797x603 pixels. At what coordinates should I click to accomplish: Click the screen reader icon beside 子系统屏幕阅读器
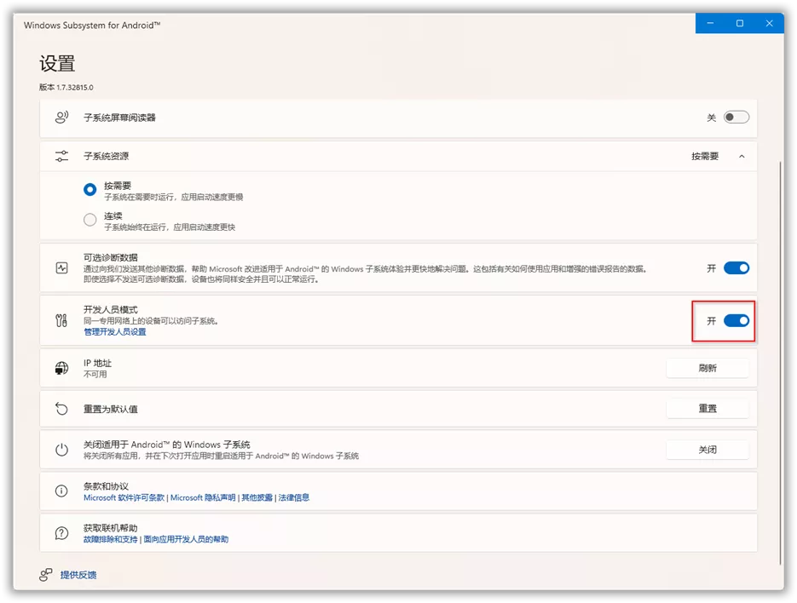click(61, 118)
